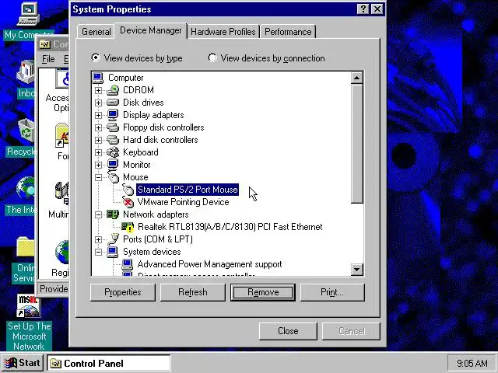
Task: Click the device list scroll up arrow
Action: coord(357,78)
